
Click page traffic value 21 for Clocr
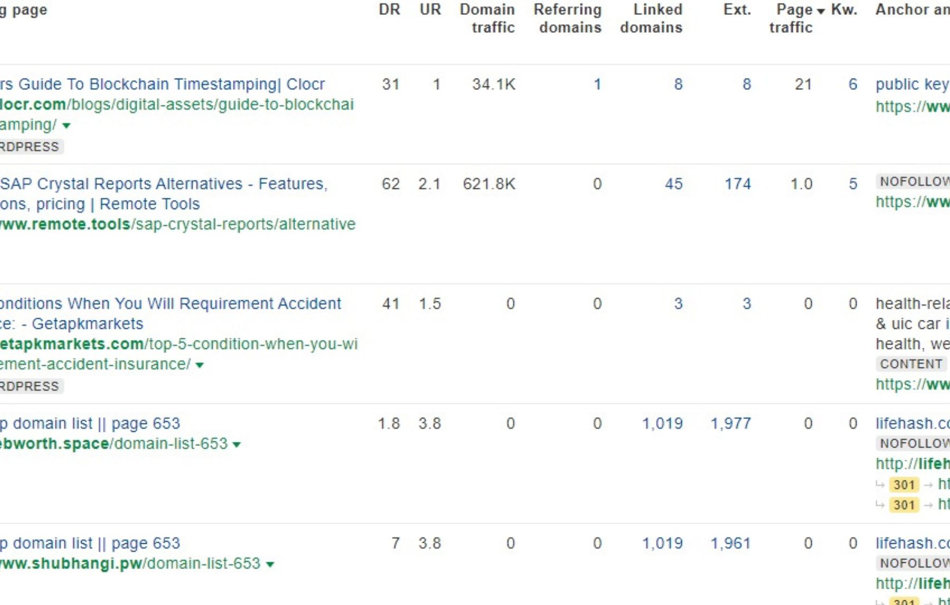(804, 84)
